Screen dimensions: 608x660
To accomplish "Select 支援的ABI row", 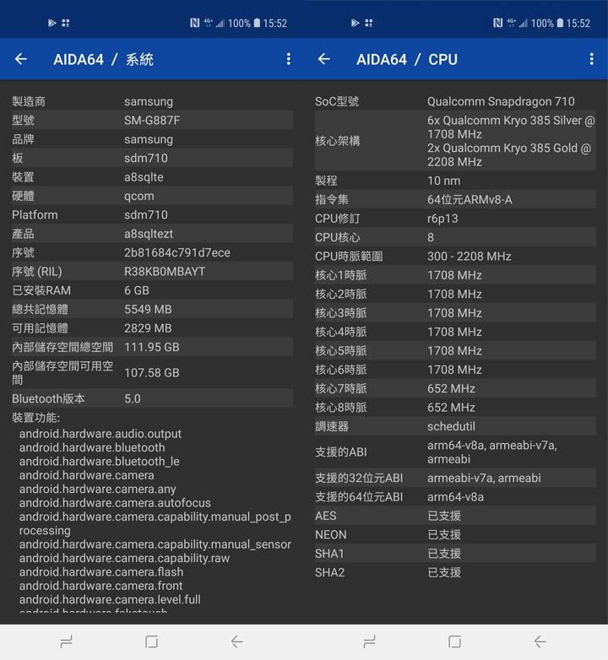I will point(455,452).
